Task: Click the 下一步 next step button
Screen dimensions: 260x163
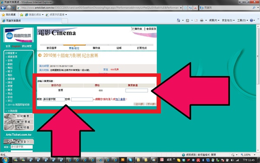Action: 150,104
